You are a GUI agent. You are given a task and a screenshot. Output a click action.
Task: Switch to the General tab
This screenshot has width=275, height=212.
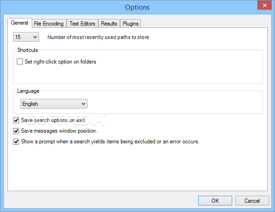tap(20, 23)
